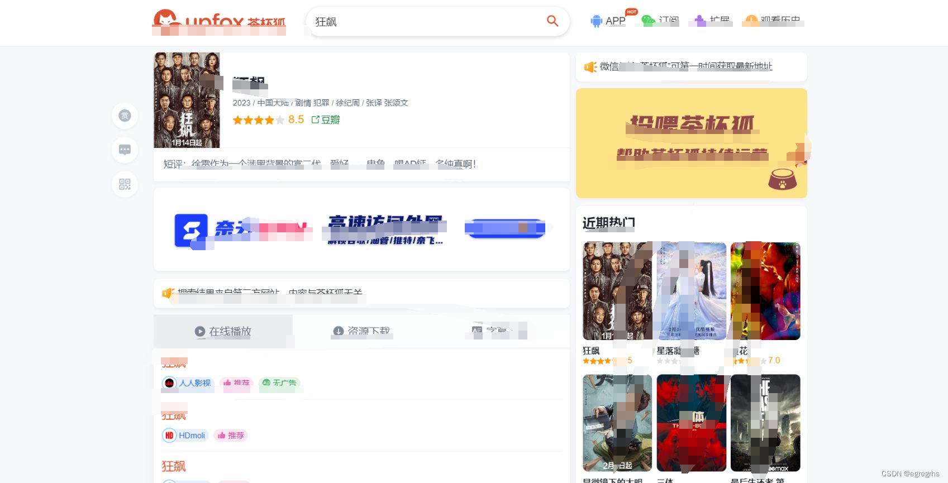Image resolution: width=948 pixels, height=483 pixels.
Task: Click the WeChat notice megaphone icon
Action: pos(590,67)
